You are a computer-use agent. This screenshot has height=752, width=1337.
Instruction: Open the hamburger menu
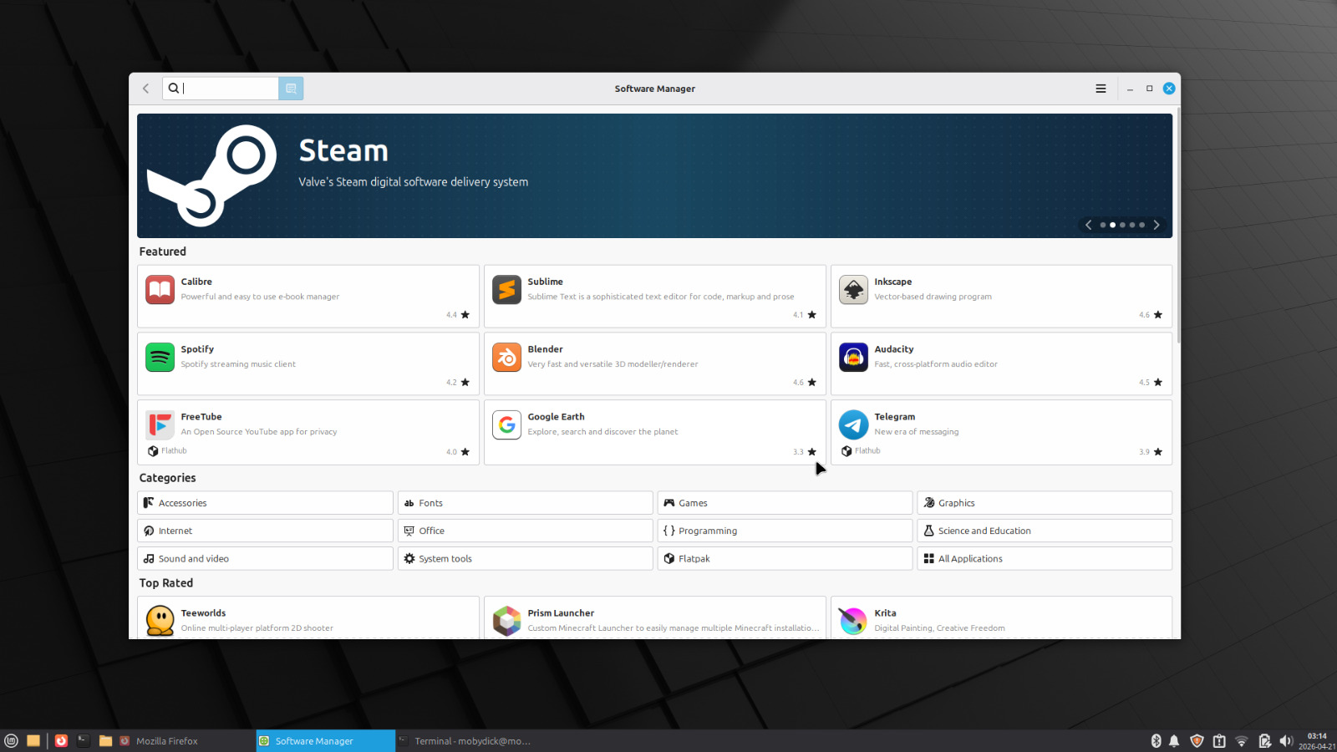point(1101,89)
